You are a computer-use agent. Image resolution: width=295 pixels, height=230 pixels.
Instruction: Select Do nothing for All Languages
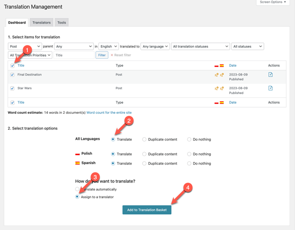pyautogui.click(x=189, y=139)
